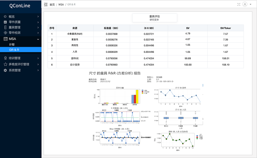Click the 零件检测 sidebar icon
257x158 pixels.
click(x=5, y=33)
